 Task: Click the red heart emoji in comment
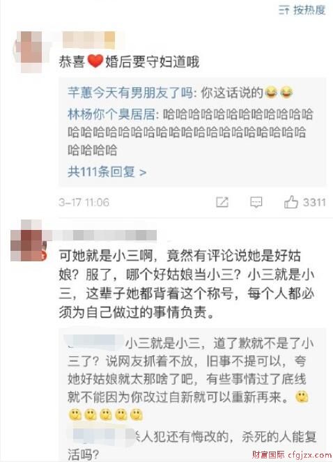click(x=95, y=61)
